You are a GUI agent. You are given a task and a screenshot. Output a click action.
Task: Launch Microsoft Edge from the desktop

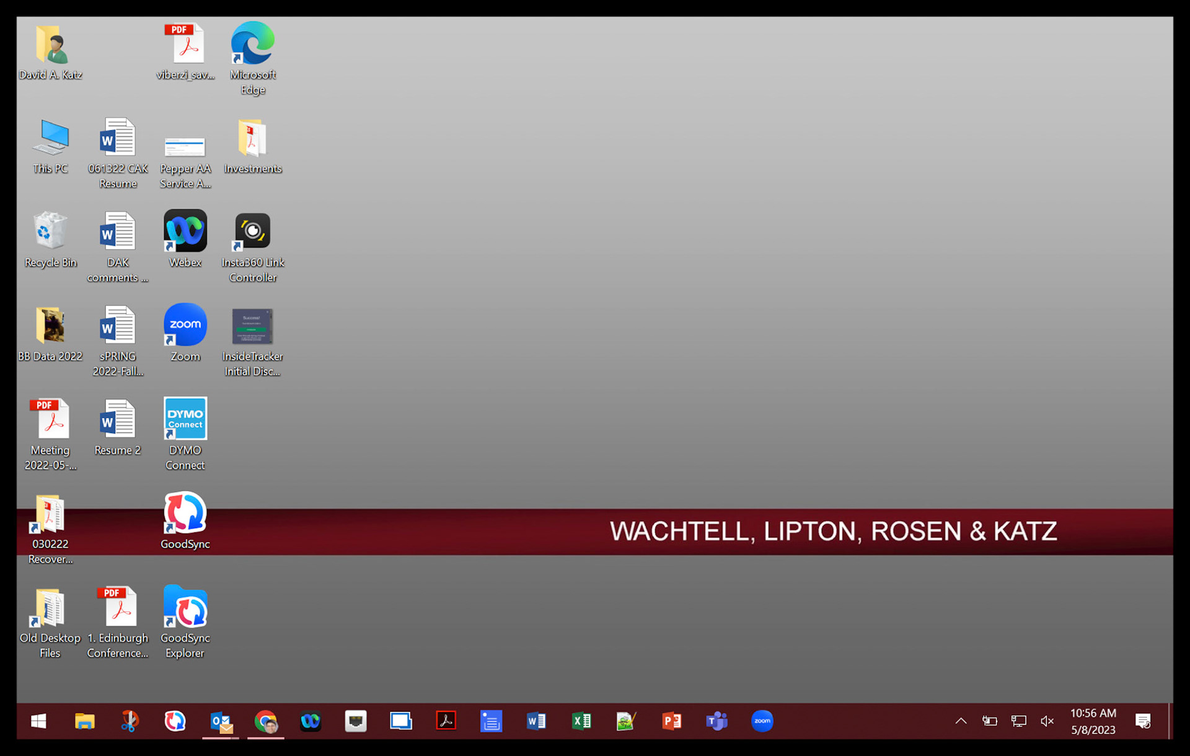[x=253, y=59]
